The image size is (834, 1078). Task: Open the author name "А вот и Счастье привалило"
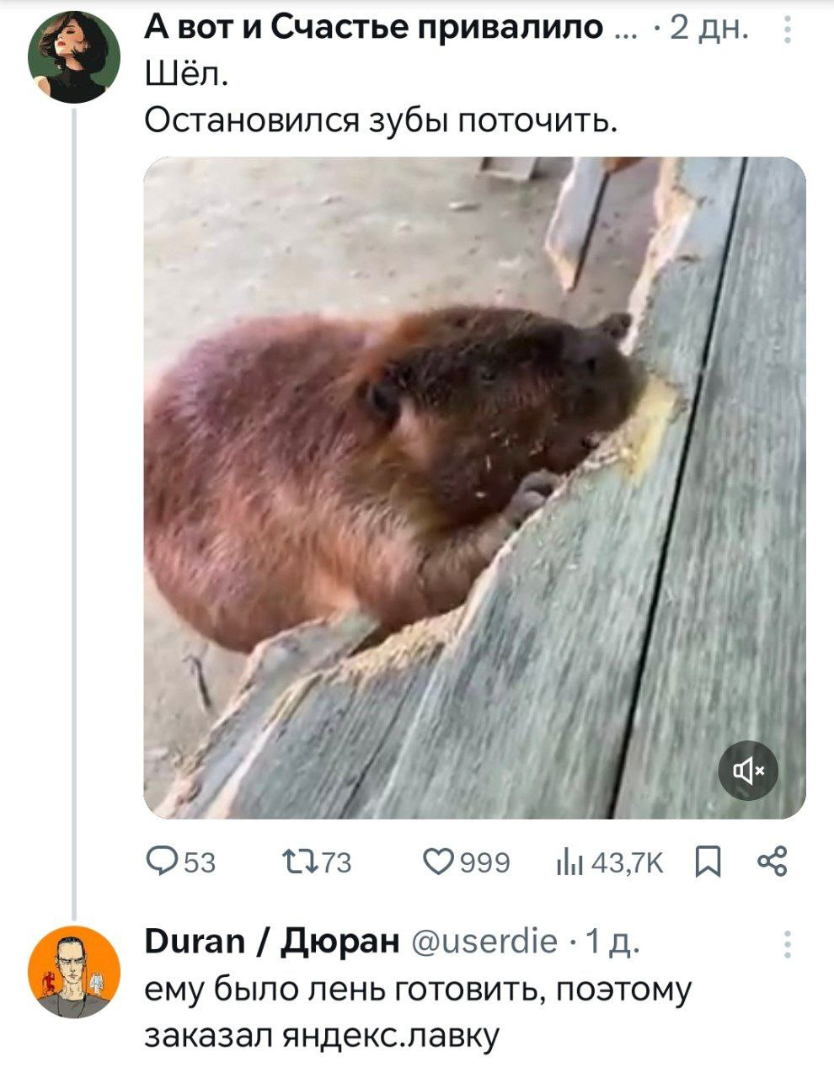(374, 29)
